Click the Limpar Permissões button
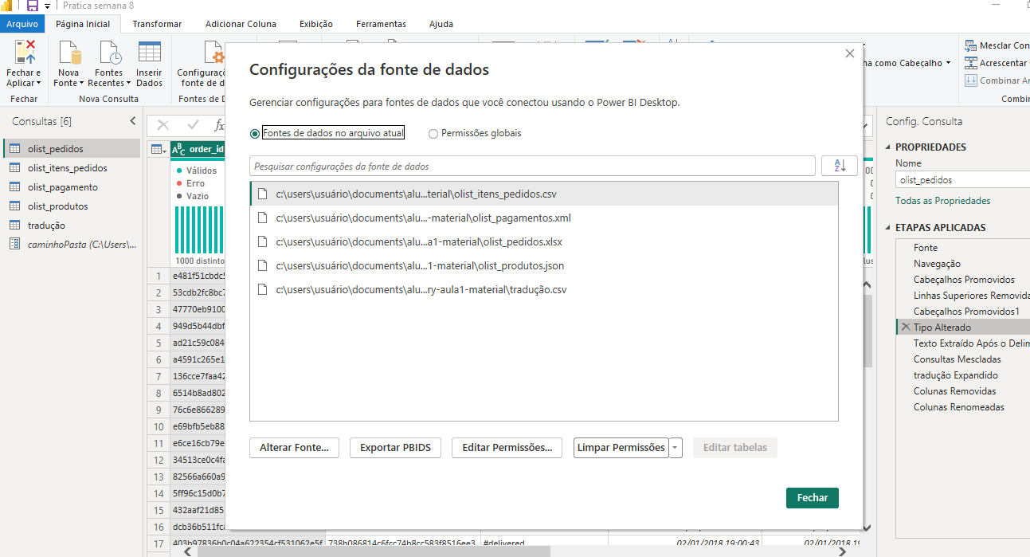Image resolution: width=1030 pixels, height=557 pixels. (621, 448)
